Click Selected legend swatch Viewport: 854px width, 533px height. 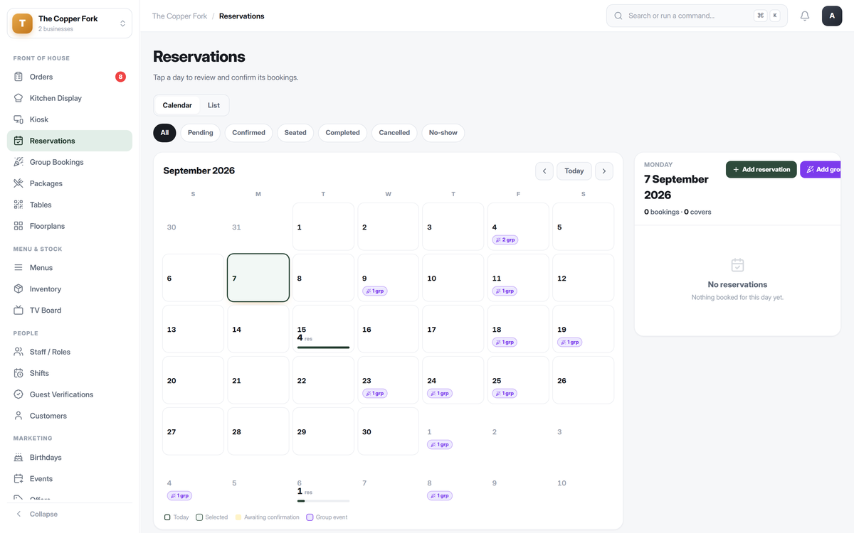click(199, 517)
